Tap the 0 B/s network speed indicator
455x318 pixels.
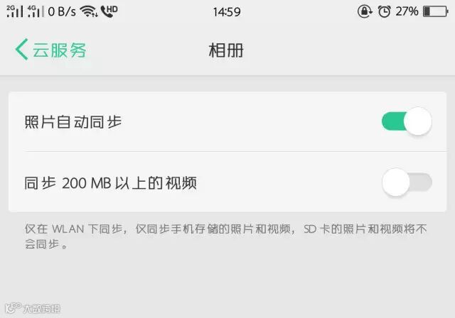point(62,12)
